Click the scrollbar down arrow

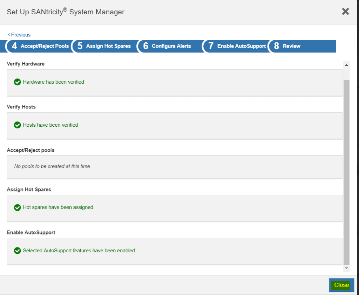coord(346,269)
